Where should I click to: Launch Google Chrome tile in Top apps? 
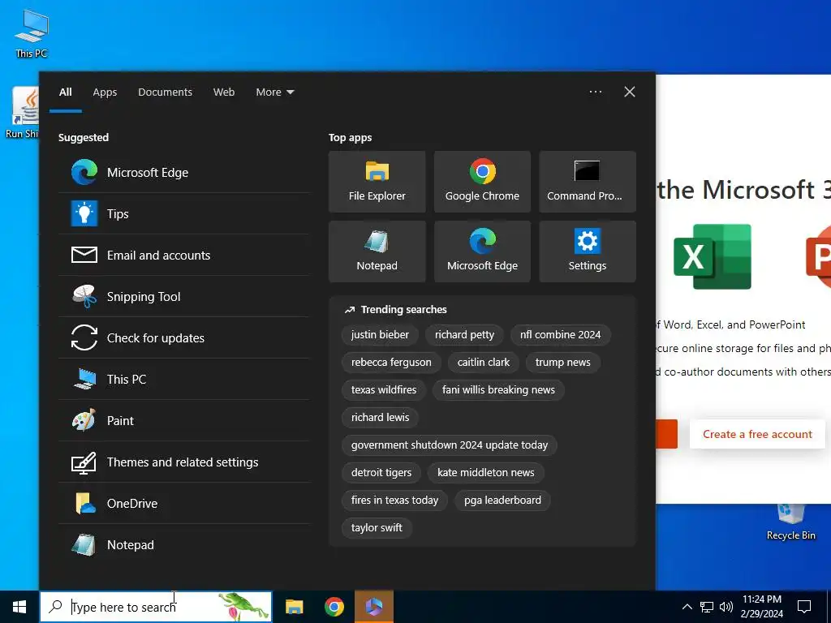point(482,182)
